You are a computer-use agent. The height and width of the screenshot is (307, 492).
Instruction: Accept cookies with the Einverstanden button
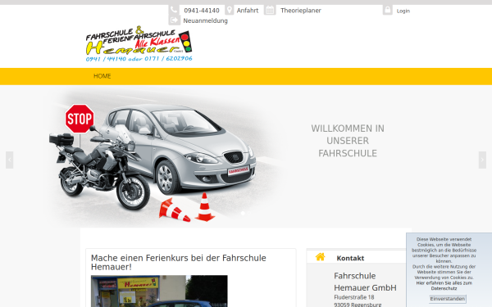tap(448, 299)
